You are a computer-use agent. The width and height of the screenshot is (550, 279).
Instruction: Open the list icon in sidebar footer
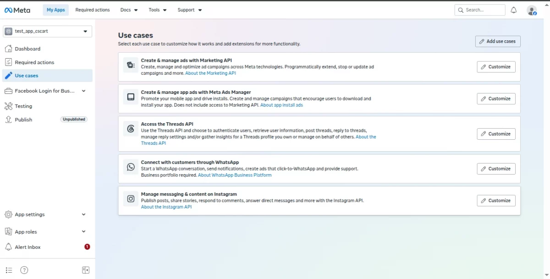9,270
